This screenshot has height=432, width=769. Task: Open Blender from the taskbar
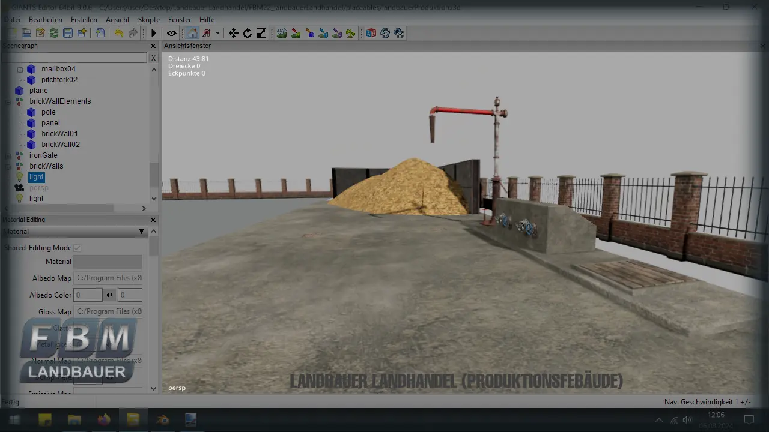coord(162,419)
